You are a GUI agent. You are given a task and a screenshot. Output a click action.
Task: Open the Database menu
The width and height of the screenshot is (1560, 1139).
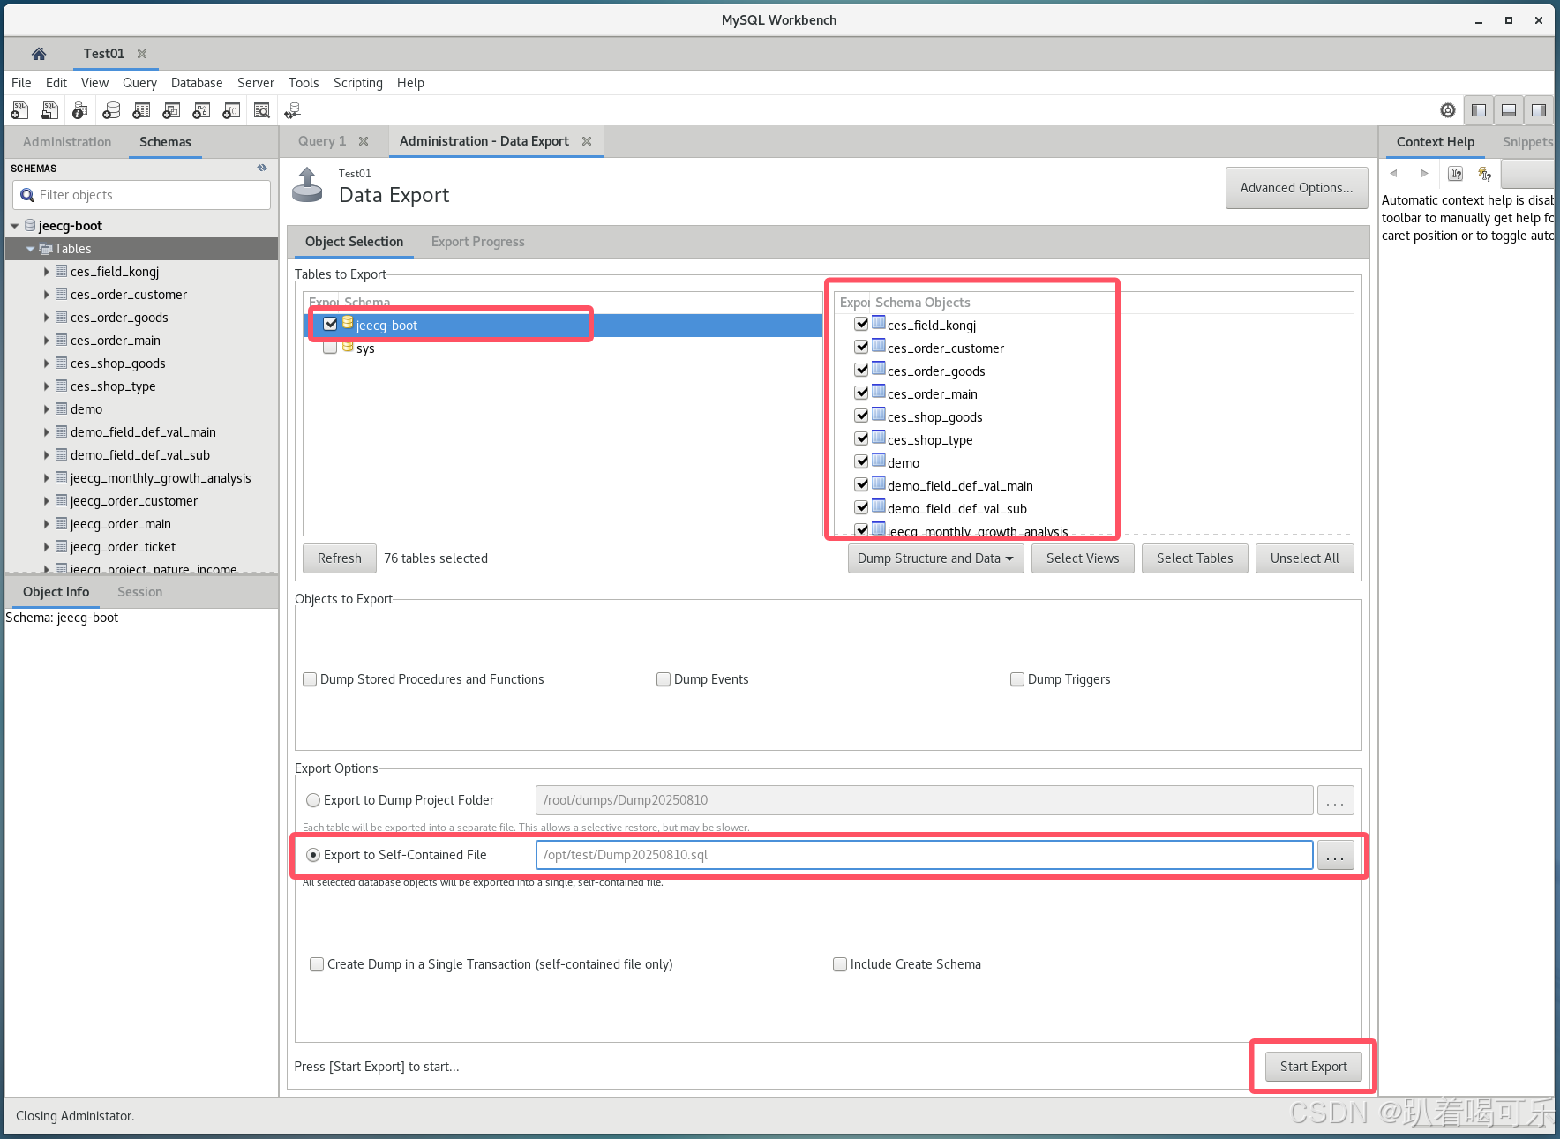(x=197, y=83)
